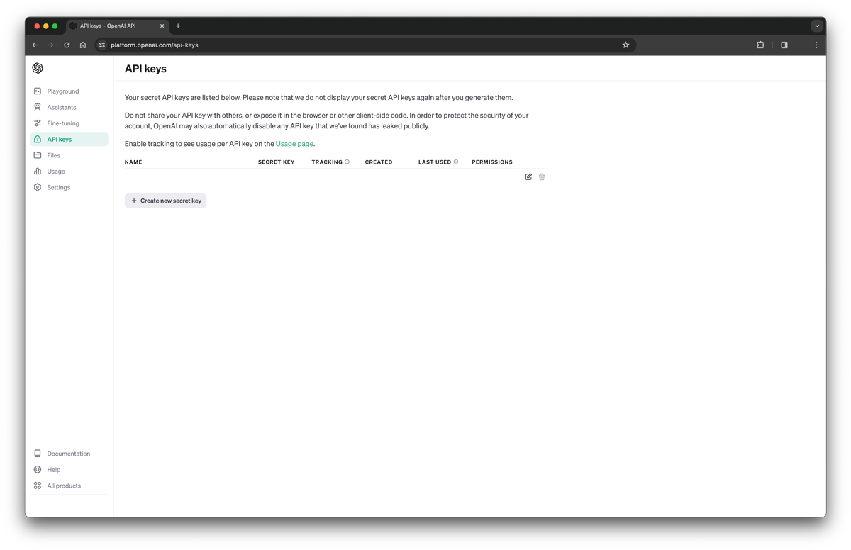Open browser extensions puzzle icon

coord(760,45)
